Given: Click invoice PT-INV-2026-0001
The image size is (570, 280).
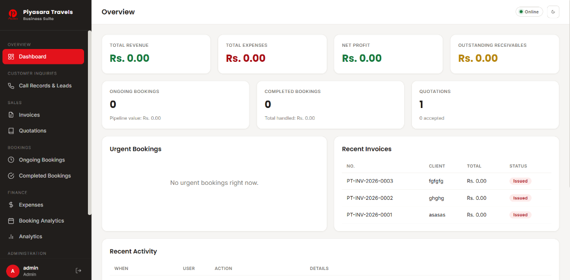Looking at the screenshot, I should point(370,215).
